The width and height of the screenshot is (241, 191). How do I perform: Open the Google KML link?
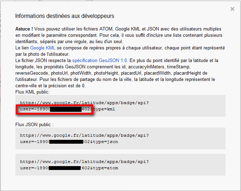point(43,48)
